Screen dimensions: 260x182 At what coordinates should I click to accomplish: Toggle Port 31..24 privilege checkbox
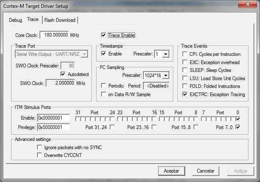[x=112, y=127]
